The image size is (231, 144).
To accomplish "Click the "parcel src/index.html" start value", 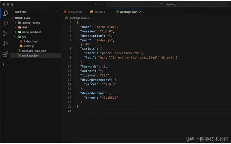I will tap(121, 53).
